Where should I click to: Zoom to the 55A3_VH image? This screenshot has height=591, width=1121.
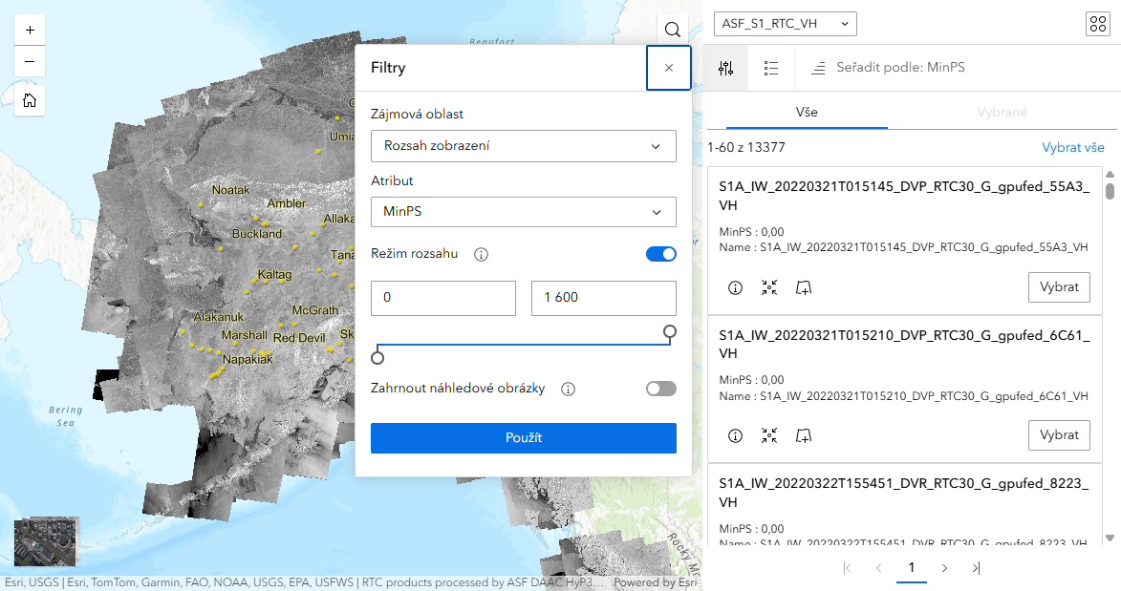[x=769, y=288]
